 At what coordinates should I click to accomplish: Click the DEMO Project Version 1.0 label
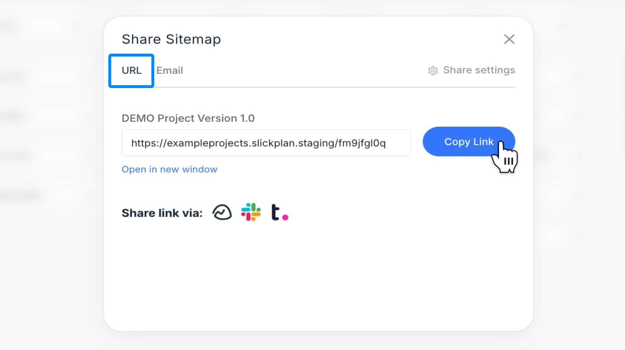coord(188,118)
